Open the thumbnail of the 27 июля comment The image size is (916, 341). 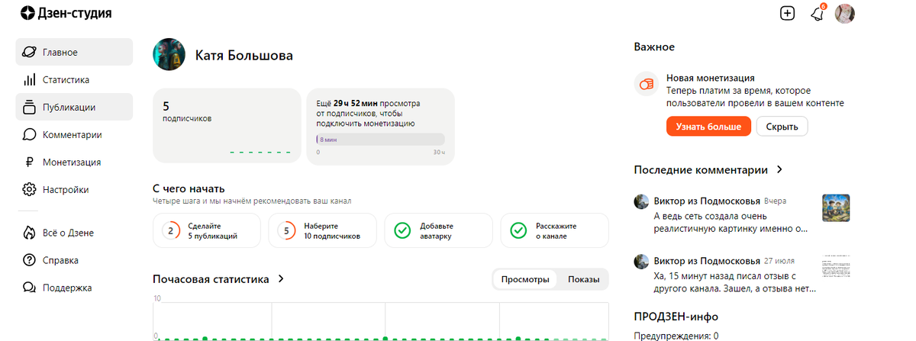[836, 268]
